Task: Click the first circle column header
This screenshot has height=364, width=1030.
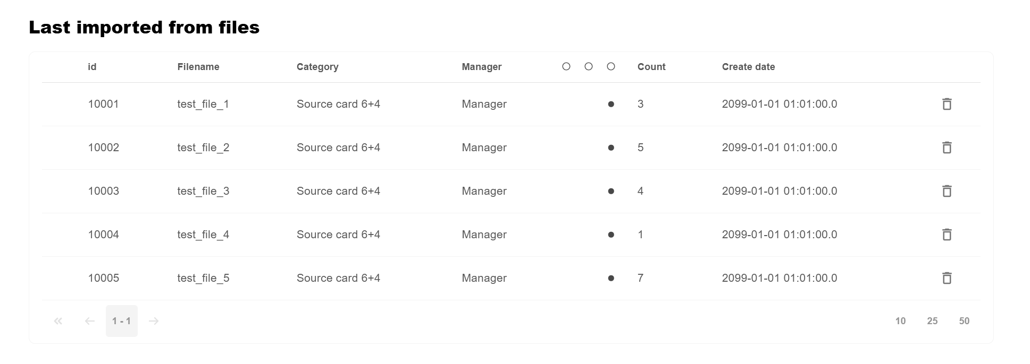Action: (x=566, y=67)
